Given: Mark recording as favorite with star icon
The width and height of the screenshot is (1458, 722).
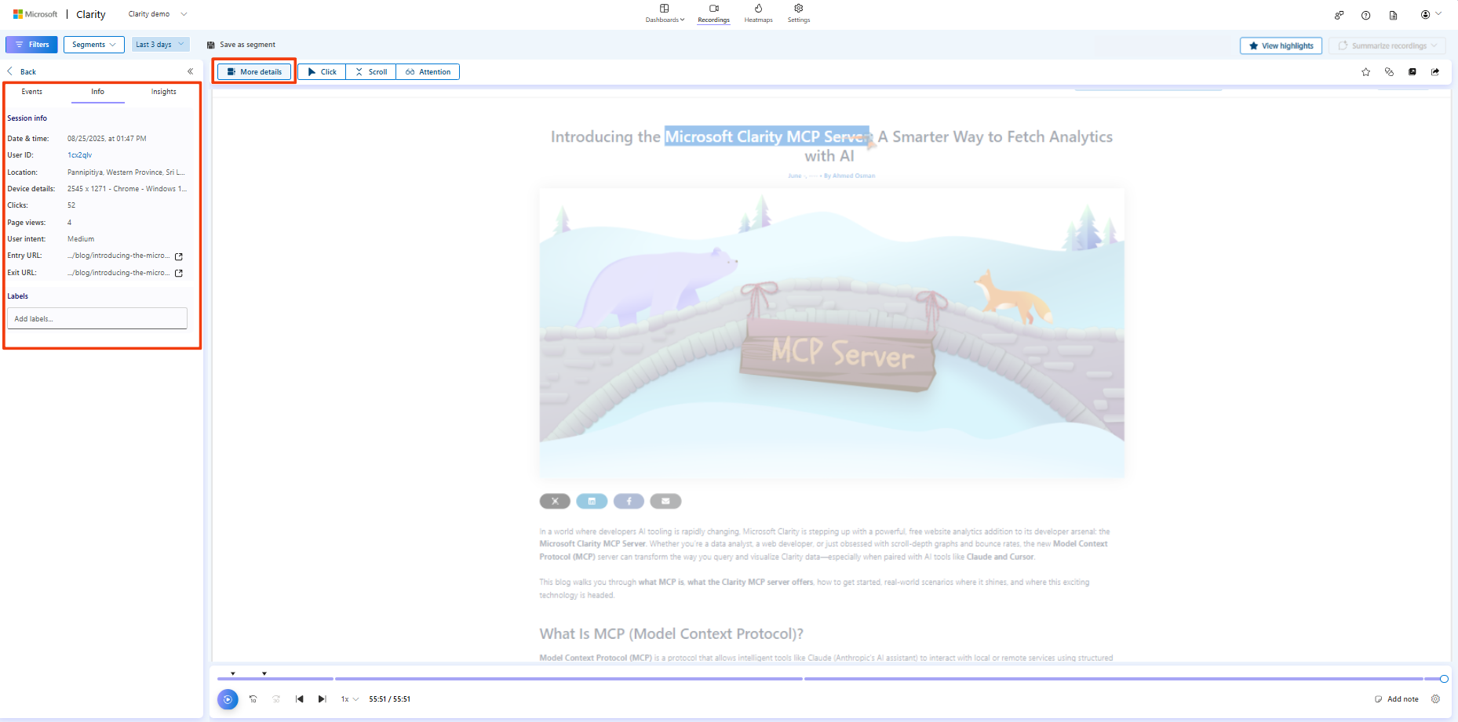Looking at the screenshot, I should 1366,71.
